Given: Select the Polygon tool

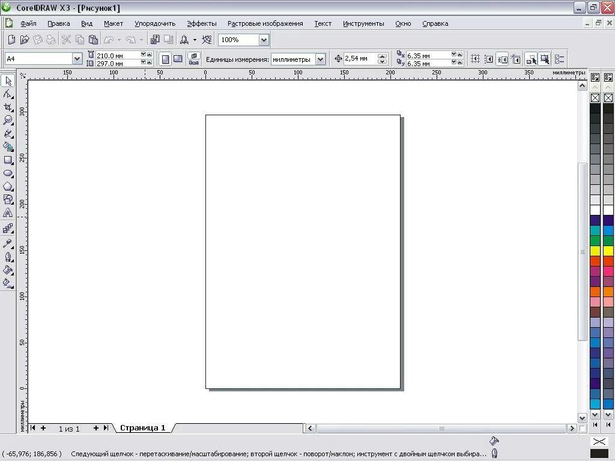Looking at the screenshot, I should coord(8,187).
